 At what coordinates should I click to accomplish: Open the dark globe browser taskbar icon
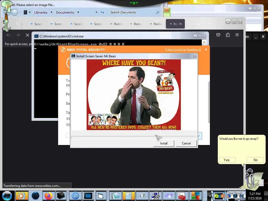coord(35,196)
